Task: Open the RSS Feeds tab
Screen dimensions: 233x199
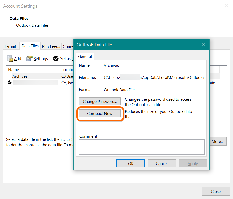Action: (x=51, y=46)
